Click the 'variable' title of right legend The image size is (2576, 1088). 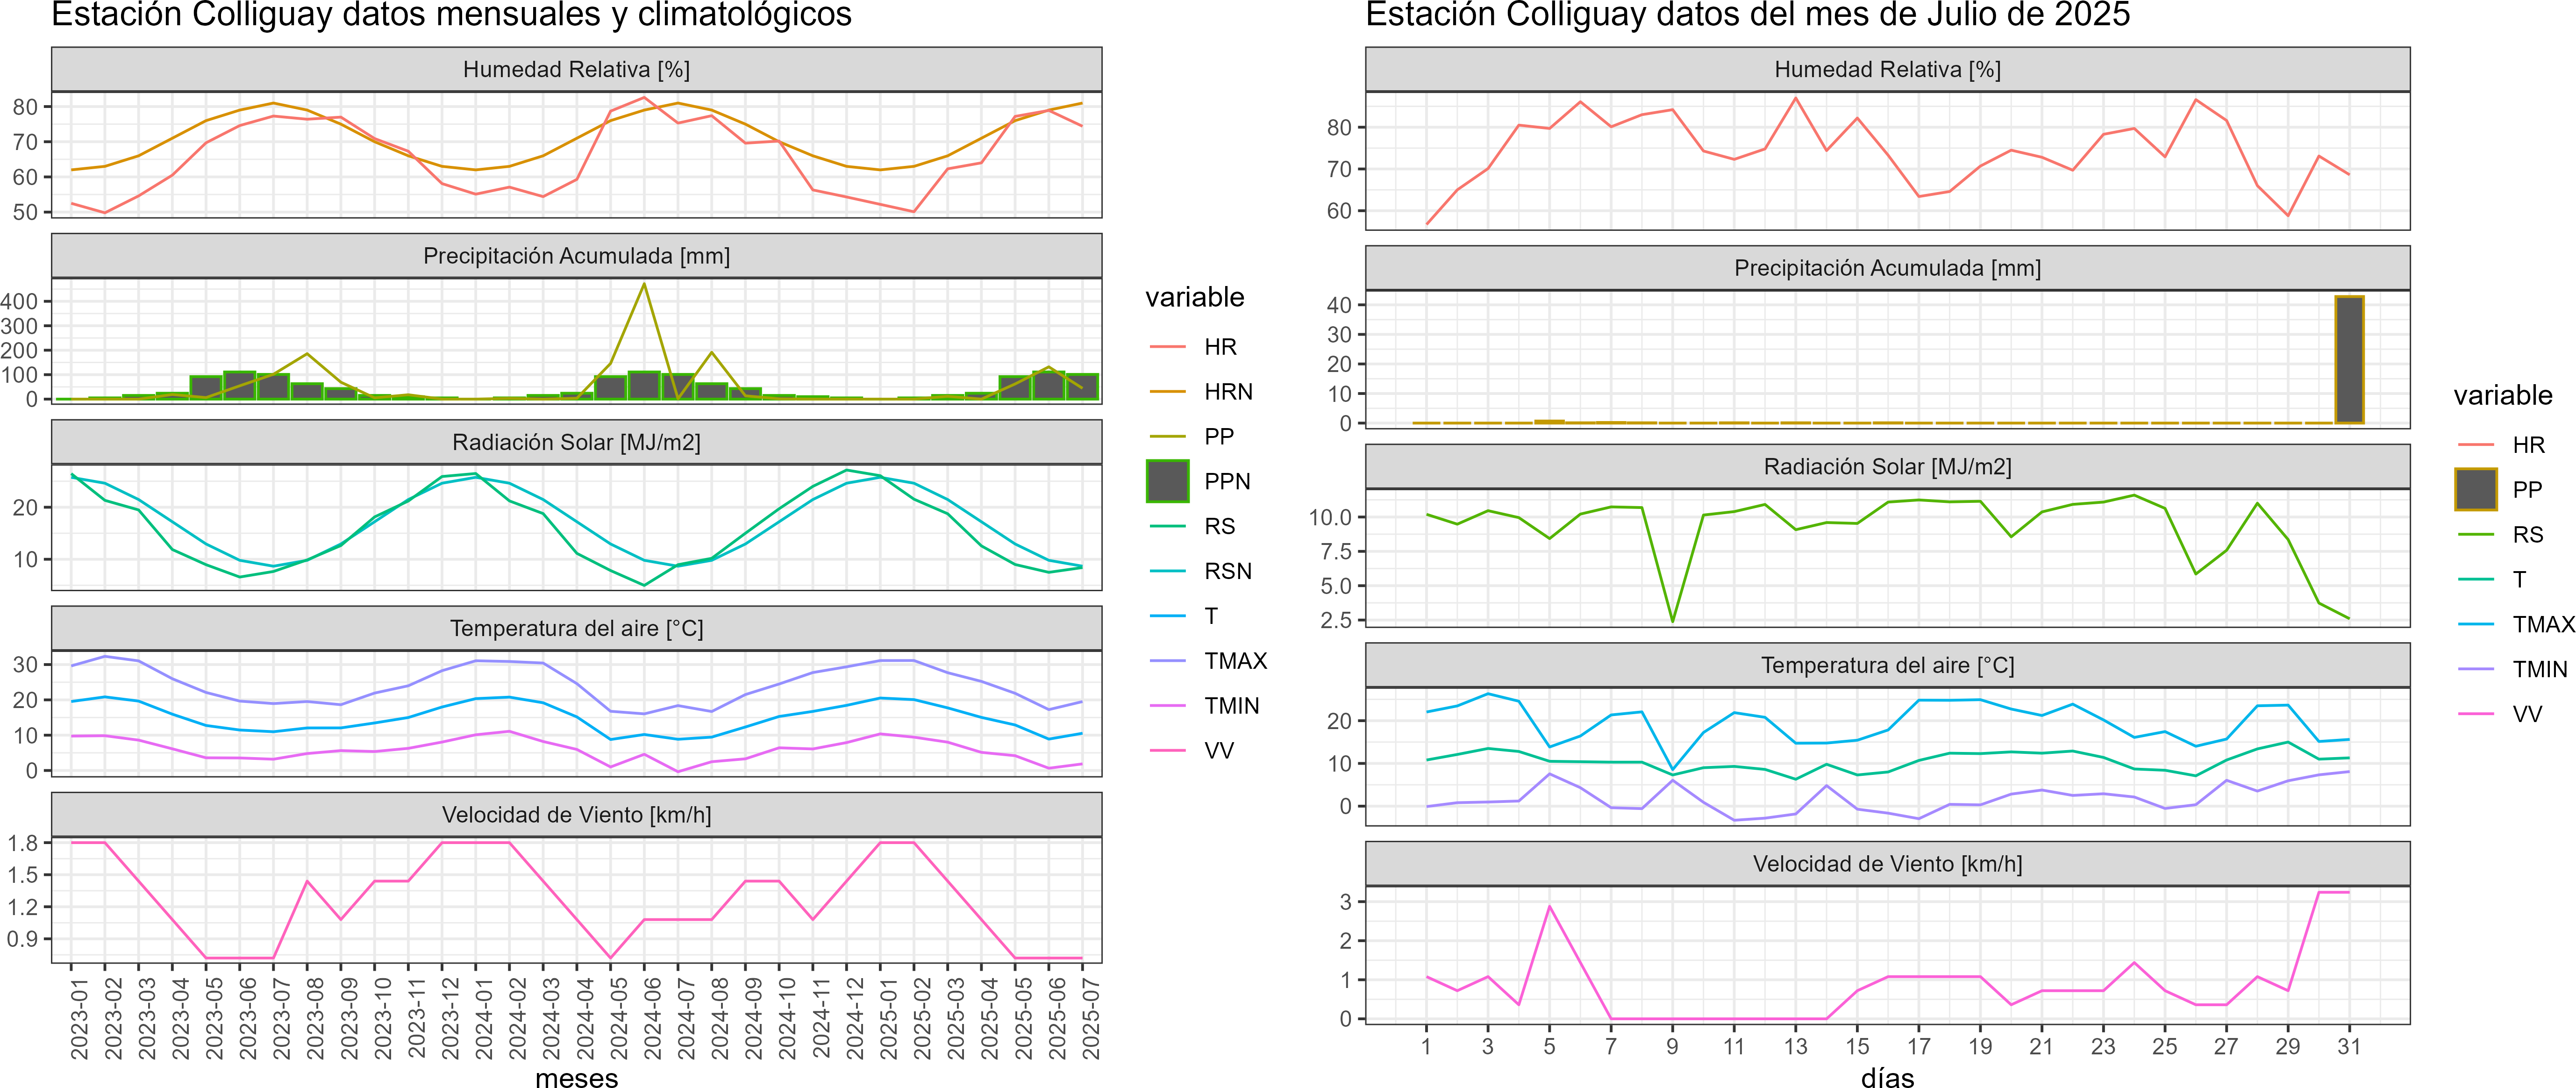click(2503, 395)
